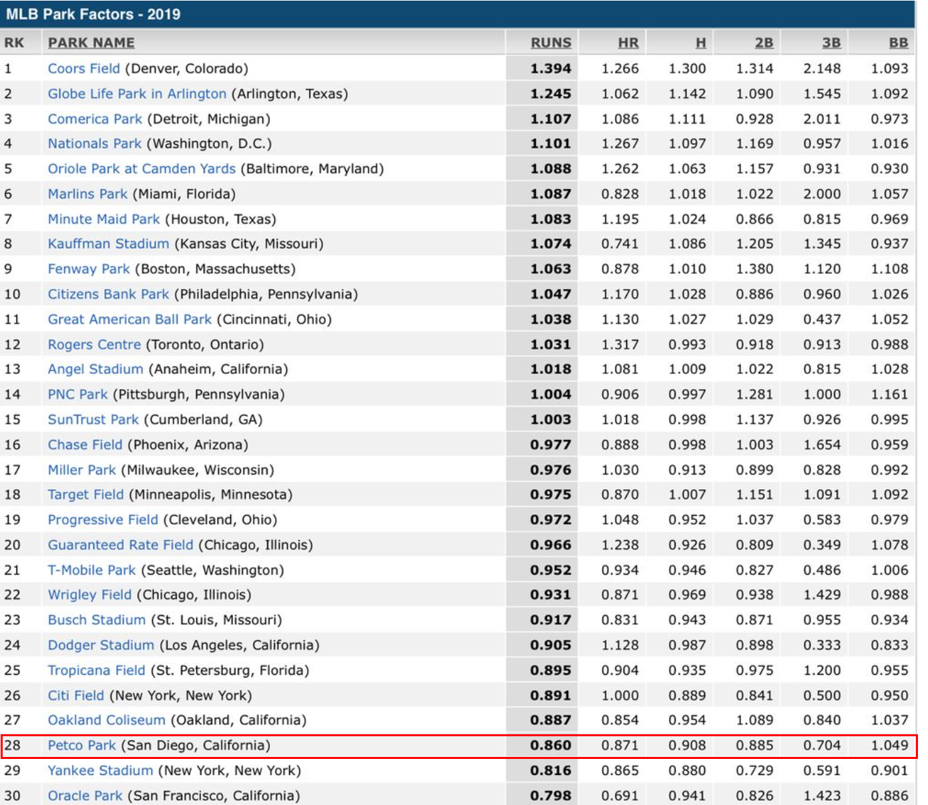The image size is (928, 805).
Task: Open Globe Life Park in Arlington link
Action: click(137, 93)
